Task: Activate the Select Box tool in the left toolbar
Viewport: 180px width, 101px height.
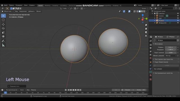Action: pyautogui.click(x=3, y=16)
